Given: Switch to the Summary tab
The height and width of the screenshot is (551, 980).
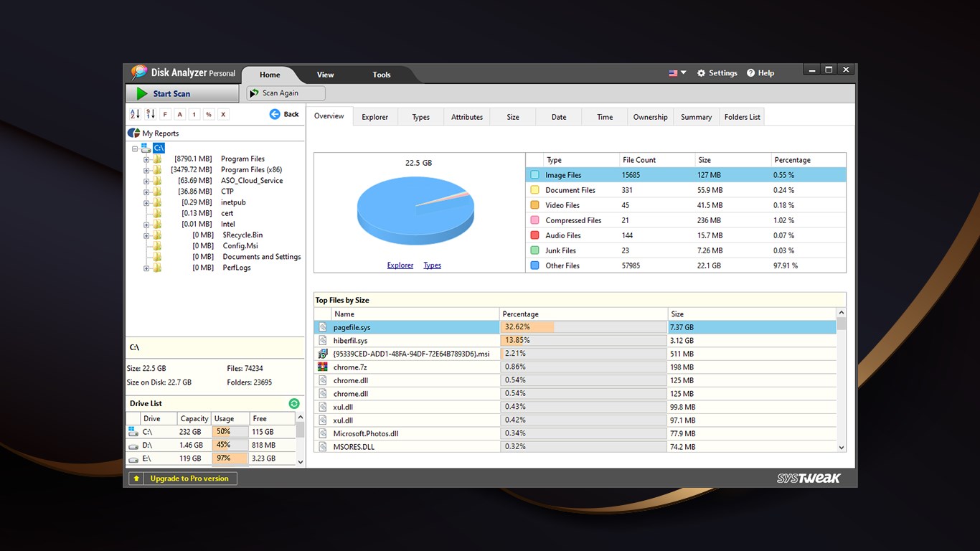Looking at the screenshot, I should coord(696,117).
